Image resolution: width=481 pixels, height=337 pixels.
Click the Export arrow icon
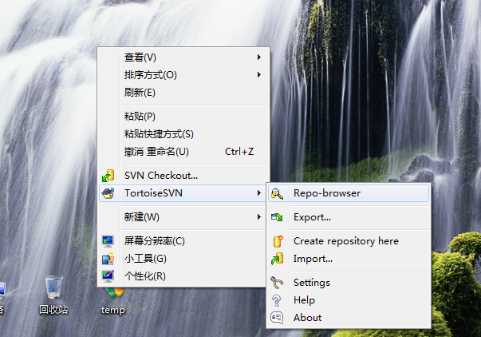(x=277, y=217)
